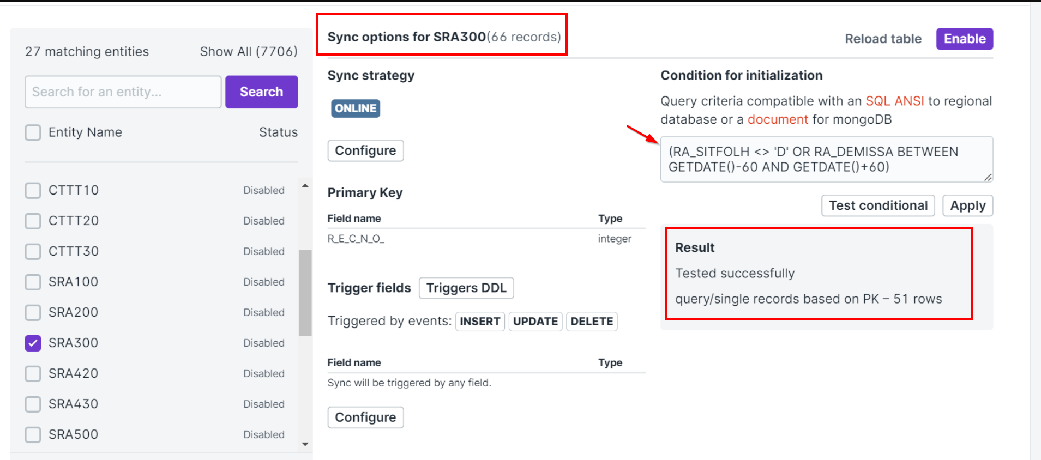Click the Search button

pyautogui.click(x=261, y=92)
